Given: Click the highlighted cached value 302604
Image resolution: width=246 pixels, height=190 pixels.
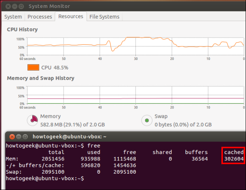Looking at the screenshot, I should [x=234, y=159].
